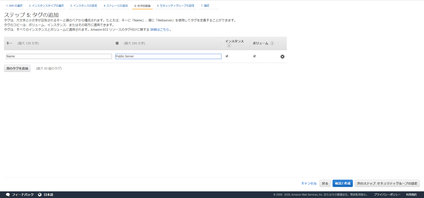The image size is (424, 198).
Task: Click the key field containing Name
Action: (59, 56)
